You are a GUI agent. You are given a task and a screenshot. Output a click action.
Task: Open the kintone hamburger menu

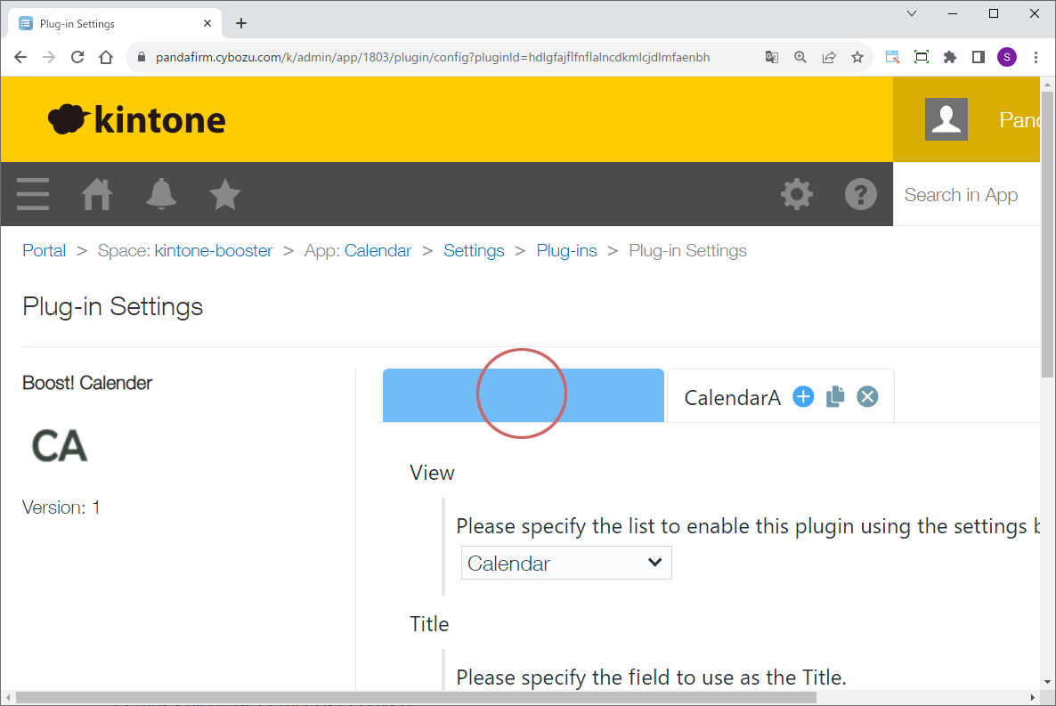pos(33,194)
